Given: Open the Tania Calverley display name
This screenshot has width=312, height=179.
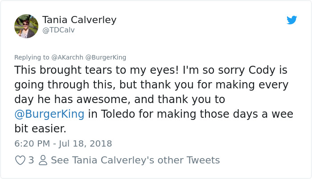Looking at the screenshot, I should point(79,20).
